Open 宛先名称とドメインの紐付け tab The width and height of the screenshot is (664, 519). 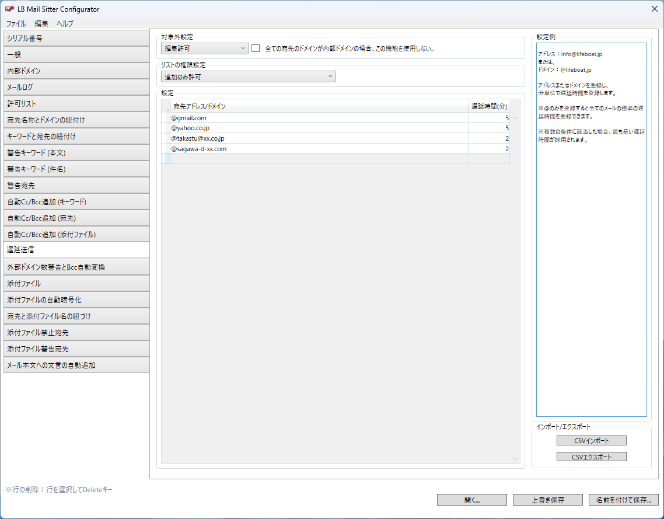coord(76,120)
